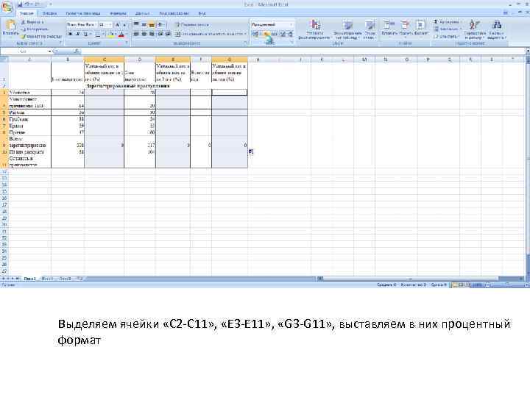Click the decrease decimal icon
The height and width of the screenshot is (397, 530).
point(290,34)
